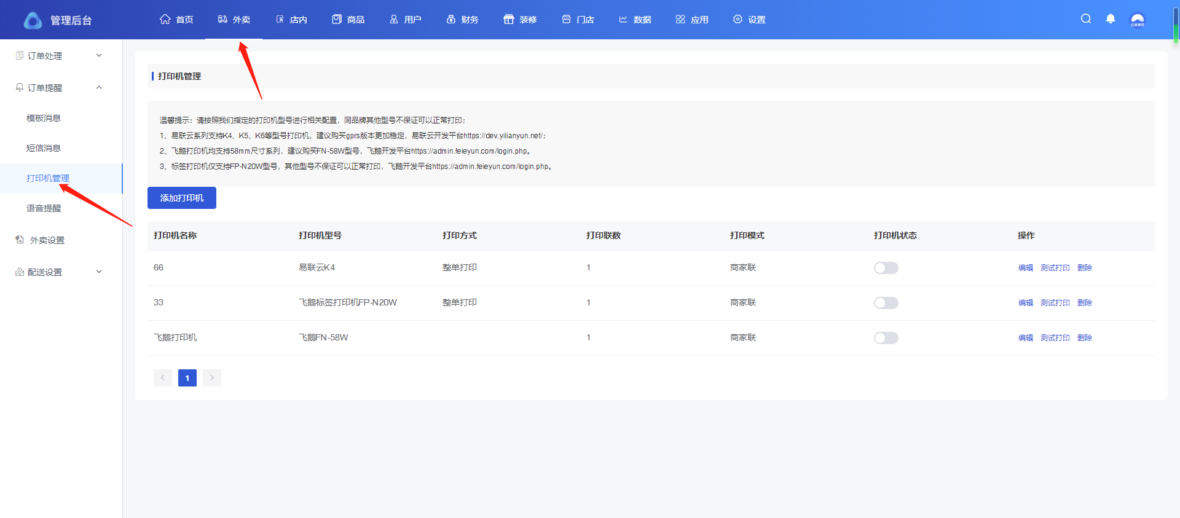Open the 门店 top navigation tab
Image resolution: width=1180 pixels, height=518 pixels.
(578, 20)
